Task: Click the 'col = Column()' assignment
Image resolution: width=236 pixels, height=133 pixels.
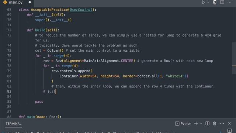Action: tap(49, 51)
